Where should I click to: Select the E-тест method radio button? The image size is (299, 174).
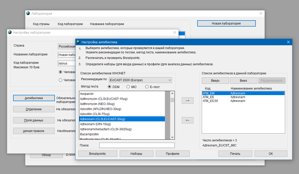point(147,87)
